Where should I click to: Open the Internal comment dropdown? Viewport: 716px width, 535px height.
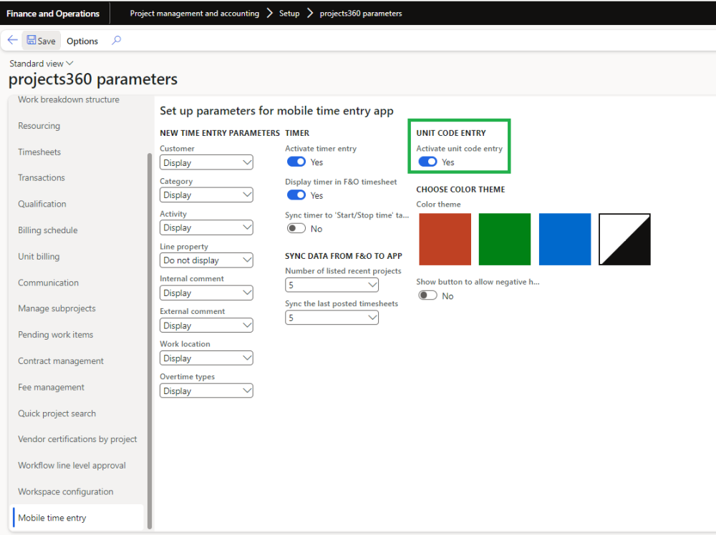(206, 293)
